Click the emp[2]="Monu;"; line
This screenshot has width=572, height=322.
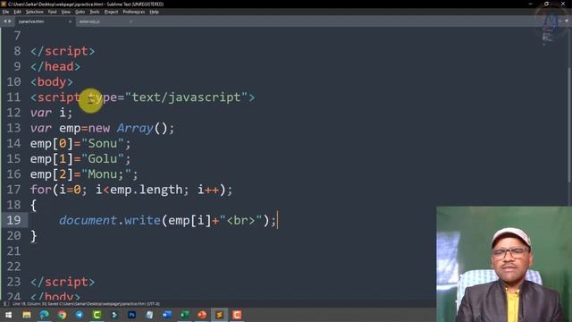click(x=84, y=174)
